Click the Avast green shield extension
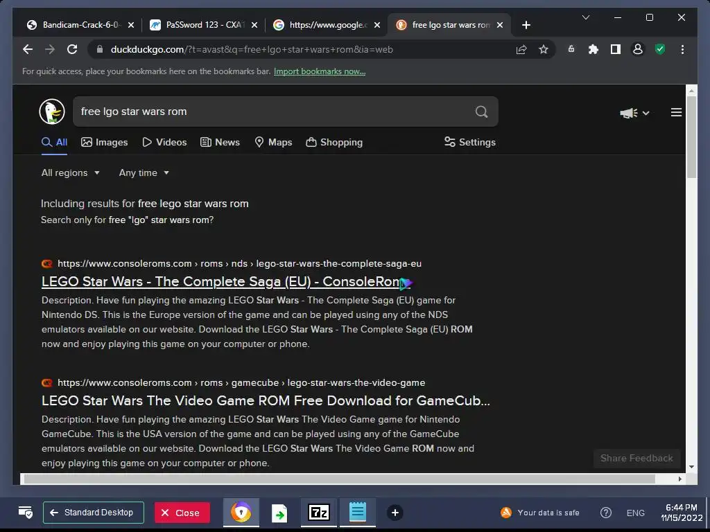 pyautogui.click(x=660, y=49)
